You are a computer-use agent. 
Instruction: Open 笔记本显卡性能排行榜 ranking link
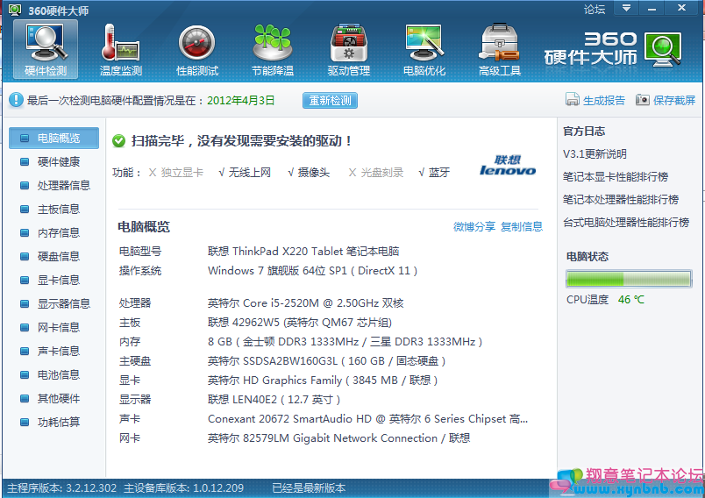tap(615, 176)
